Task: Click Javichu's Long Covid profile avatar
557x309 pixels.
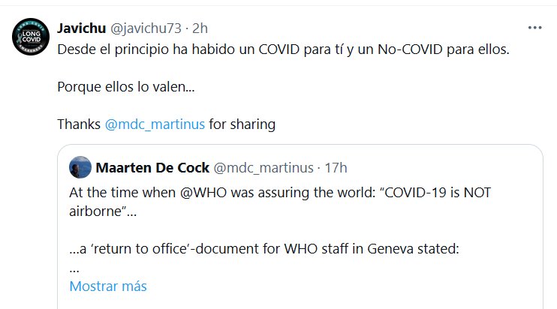Action: [30, 37]
